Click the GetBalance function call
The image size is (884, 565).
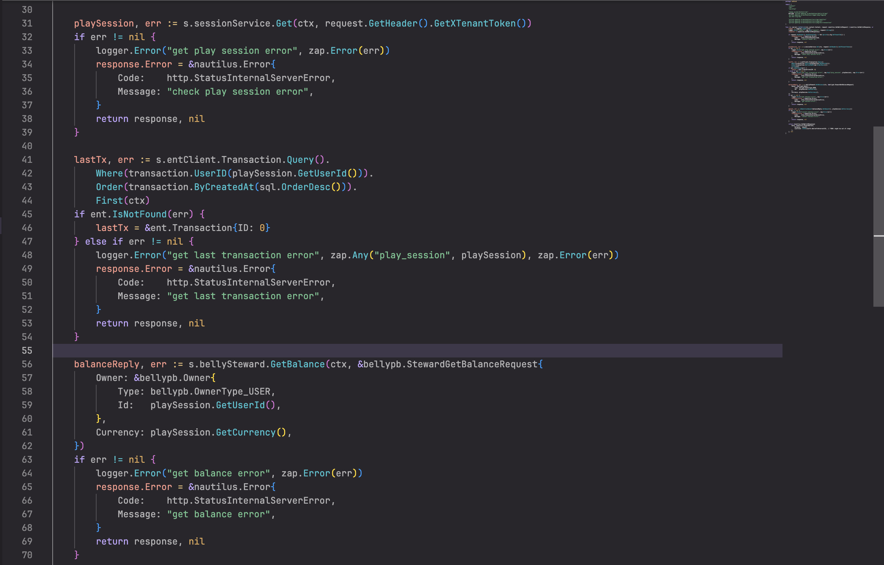coord(298,364)
